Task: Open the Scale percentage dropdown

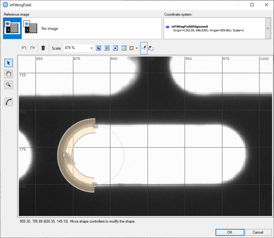Action: point(92,48)
